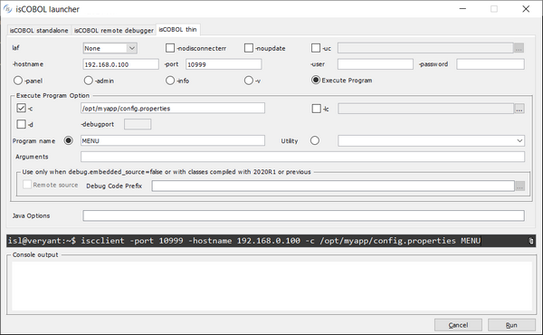Edit the Program name field containing MENU
This screenshot has width=543, height=335.
(173, 140)
